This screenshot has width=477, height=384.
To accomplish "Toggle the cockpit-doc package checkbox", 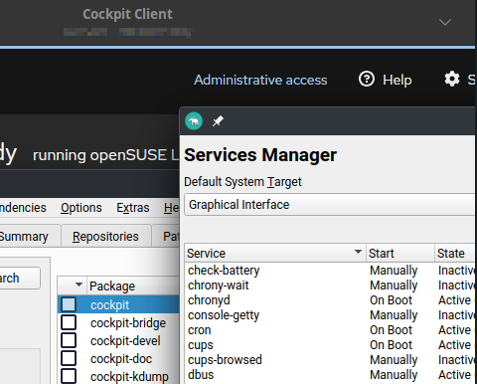I will (x=69, y=358).
